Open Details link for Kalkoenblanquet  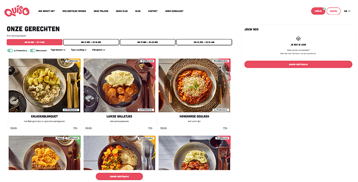pyautogui.click(x=13, y=128)
